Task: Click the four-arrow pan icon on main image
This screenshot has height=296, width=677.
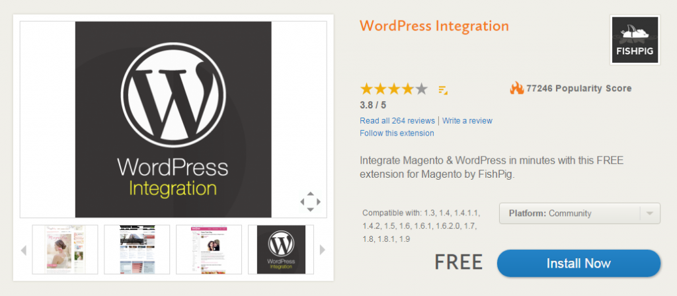Action: 310,202
